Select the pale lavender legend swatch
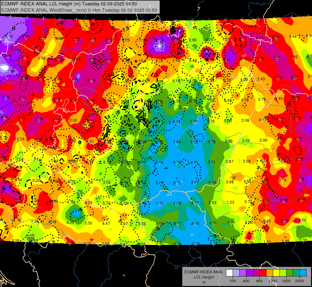312x287 pixels. click(236, 273)
